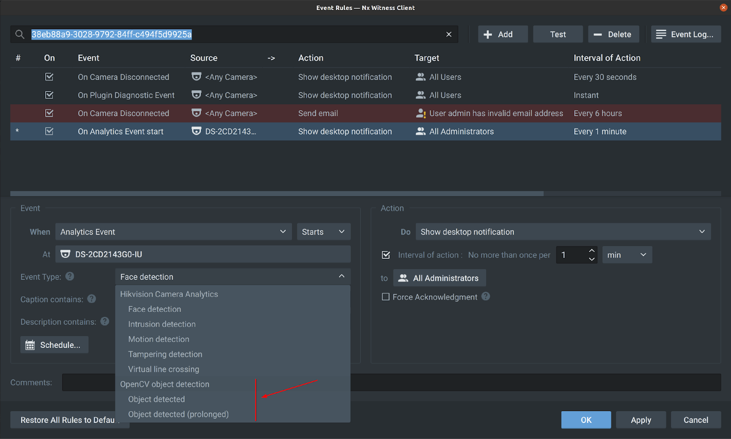This screenshot has height=439, width=731.
Task: Clear the search filter text
Action: (x=449, y=34)
